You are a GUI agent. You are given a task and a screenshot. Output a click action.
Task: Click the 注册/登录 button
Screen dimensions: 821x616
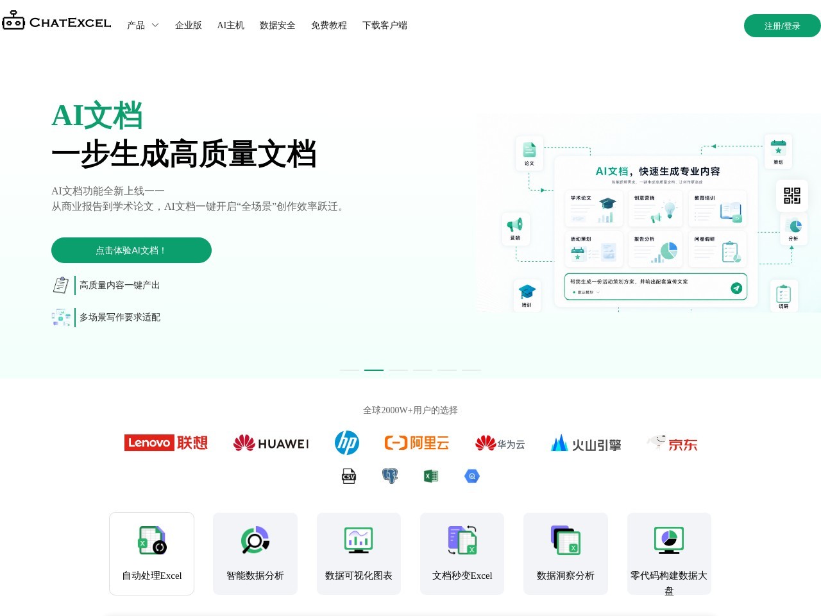[x=783, y=26]
